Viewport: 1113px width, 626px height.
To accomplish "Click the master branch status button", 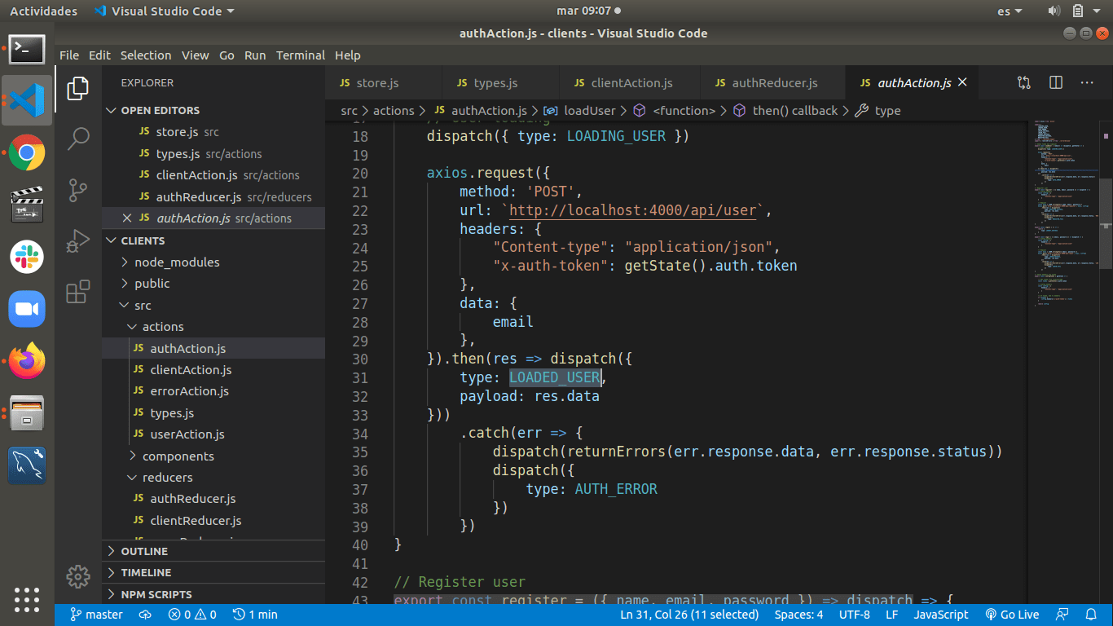I will (97, 615).
